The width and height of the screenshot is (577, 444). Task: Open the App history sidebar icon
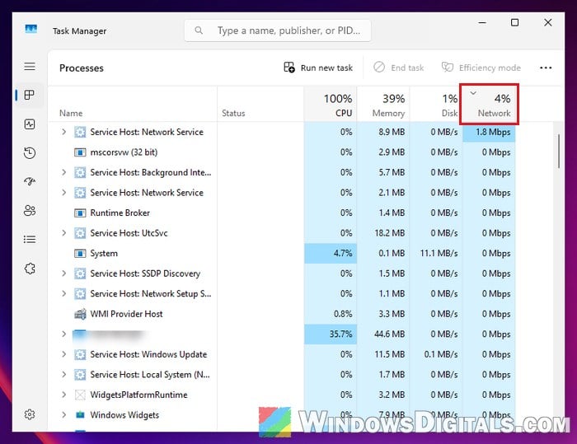30,152
